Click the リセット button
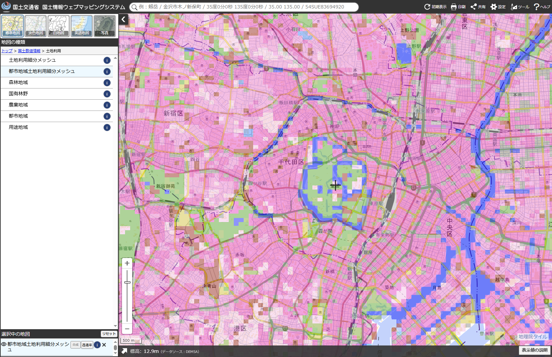Screen dimensions: 552x357 click(x=109, y=334)
